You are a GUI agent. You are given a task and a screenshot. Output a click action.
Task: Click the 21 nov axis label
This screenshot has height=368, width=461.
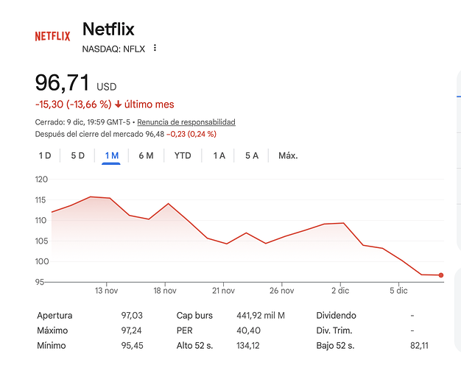[x=223, y=291]
